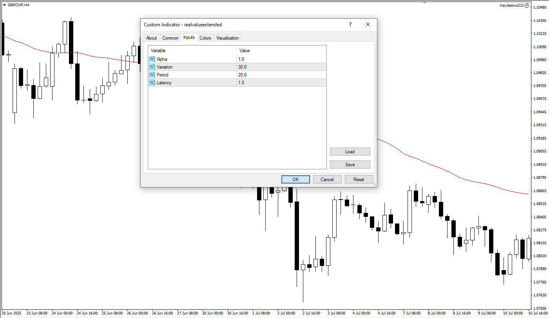
Task: Select the Visualization tab
Action: pos(227,38)
